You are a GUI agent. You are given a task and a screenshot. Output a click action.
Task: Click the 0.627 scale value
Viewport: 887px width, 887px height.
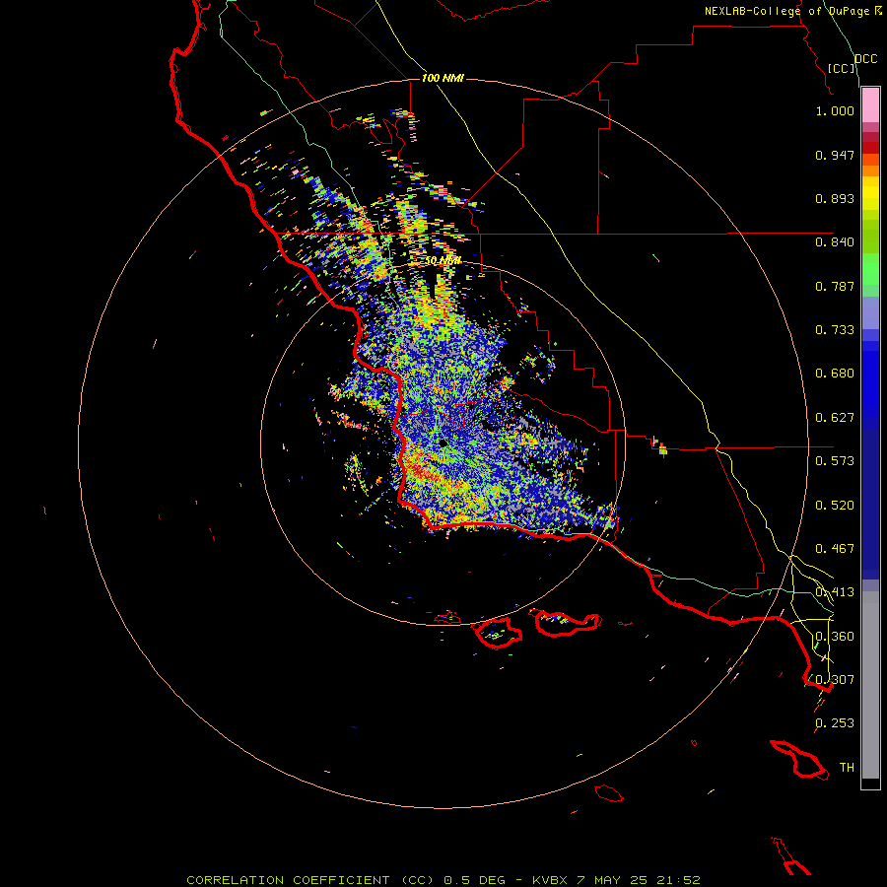click(x=835, y=418)
